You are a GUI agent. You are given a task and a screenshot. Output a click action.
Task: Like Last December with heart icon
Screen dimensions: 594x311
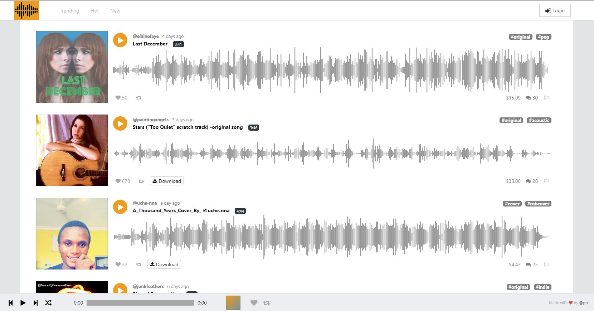(x=118, y=98)
